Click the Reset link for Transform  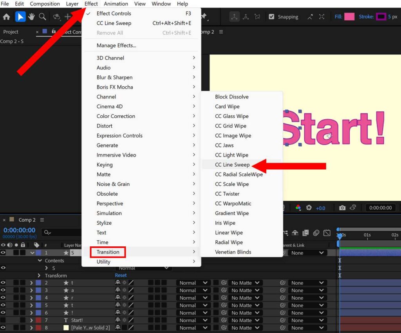click(121, 275)
